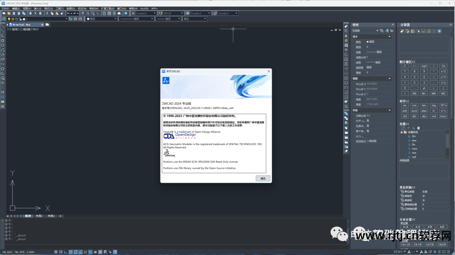Image resolution: width=455 pixels, height=255 pixels.
Task: Click the calculator expression input field
Action: 424,56
